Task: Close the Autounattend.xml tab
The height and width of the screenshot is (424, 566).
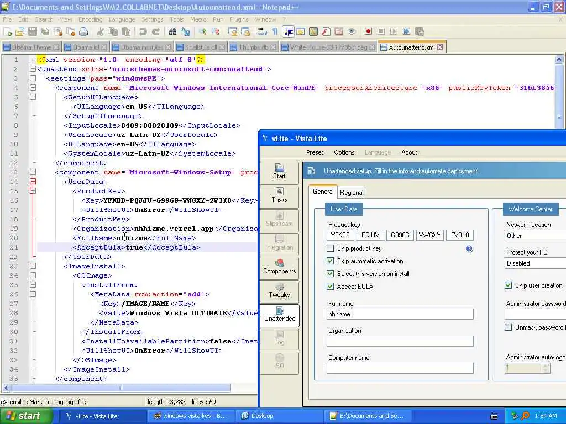Action: pyautogui.click(x=439, y=47)
